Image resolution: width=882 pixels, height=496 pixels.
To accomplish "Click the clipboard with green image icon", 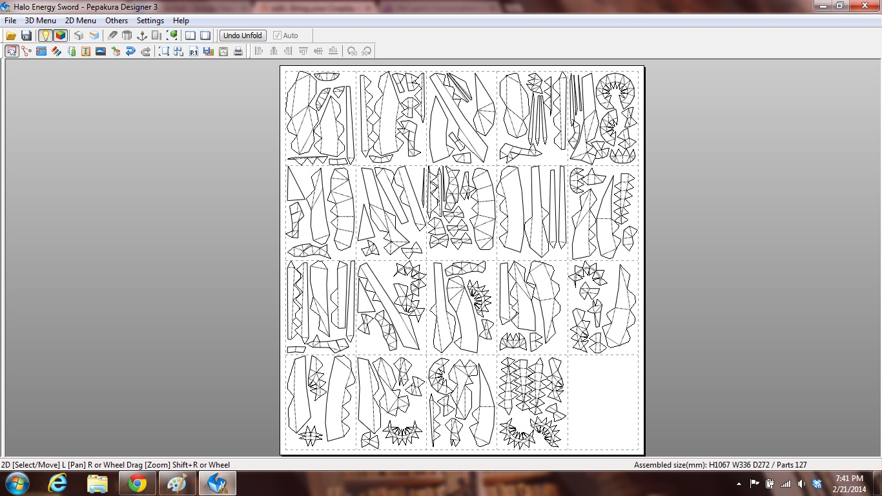I will pyautogui.click(x=223, y=52).
